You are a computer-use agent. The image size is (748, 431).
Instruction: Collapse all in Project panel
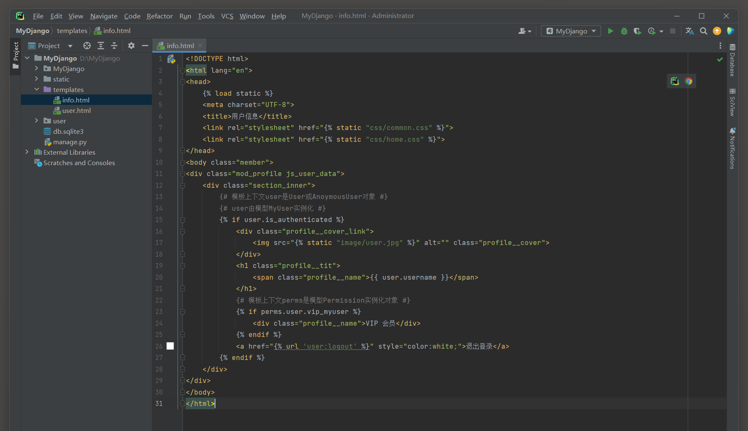pyautogui.click(x=114, y=46)
